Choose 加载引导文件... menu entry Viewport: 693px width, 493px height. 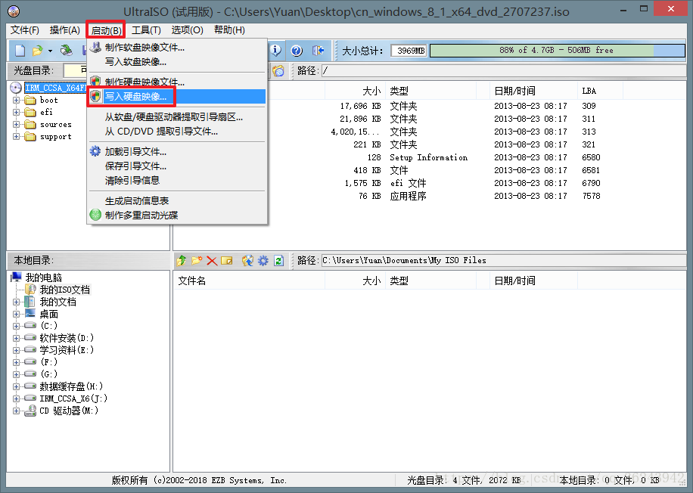[177, 151]
